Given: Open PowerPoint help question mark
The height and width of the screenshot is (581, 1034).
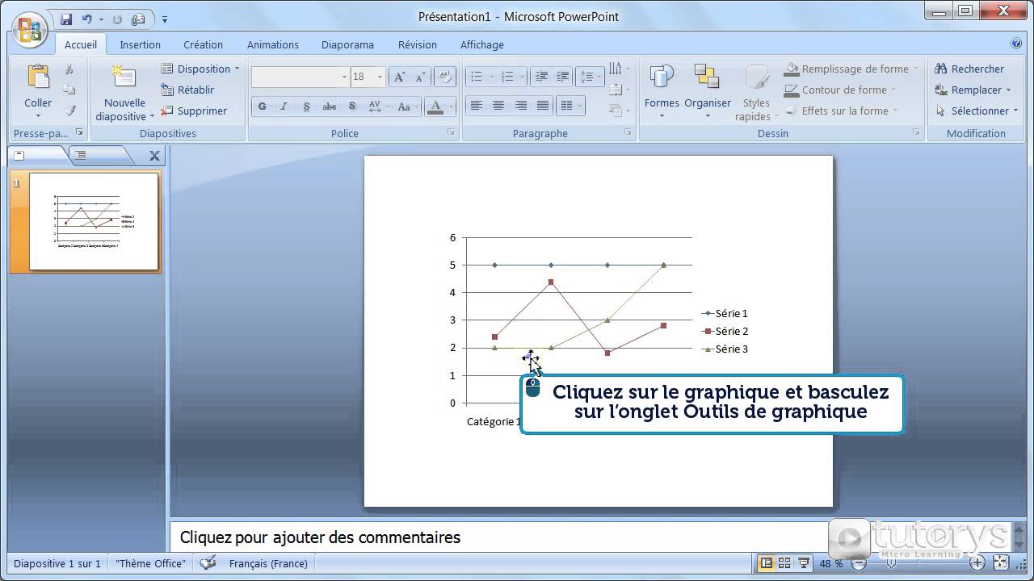Looking at the screenshot, I should coord(1016,44).
